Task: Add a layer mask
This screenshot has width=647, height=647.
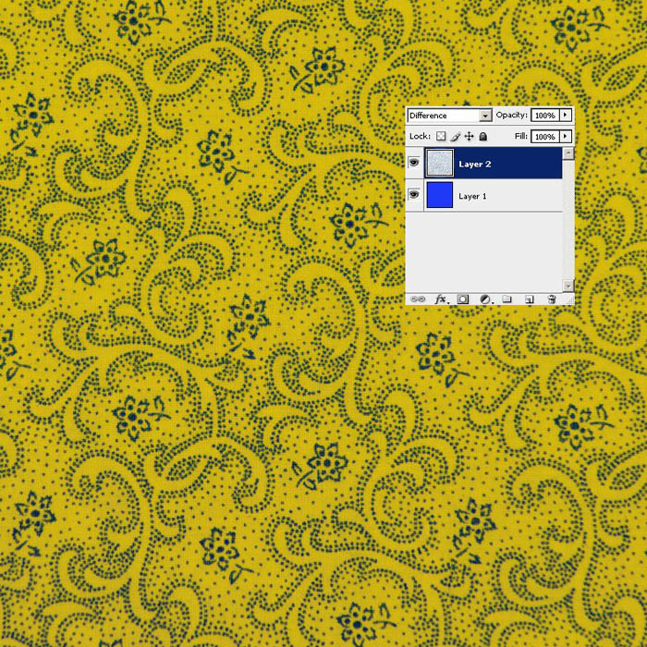Action: [x=463, y=299]
